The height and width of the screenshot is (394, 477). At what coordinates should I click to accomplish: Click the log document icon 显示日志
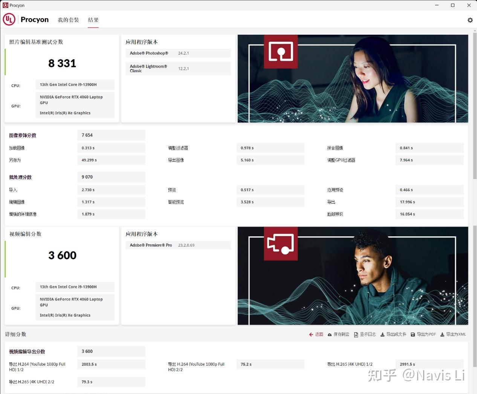tap(356, 334)
